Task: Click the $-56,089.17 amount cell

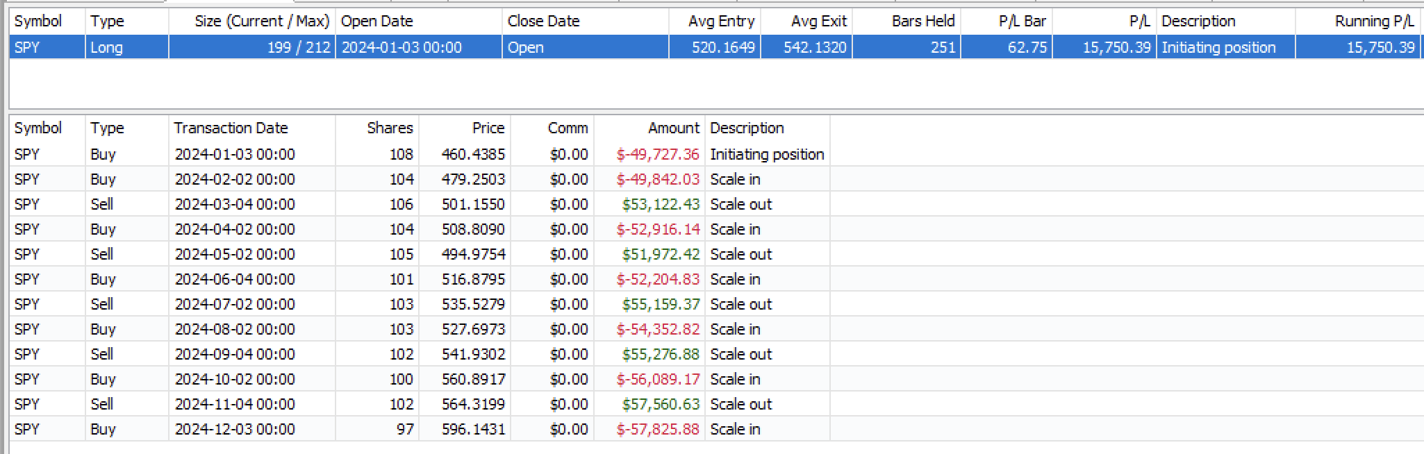Action: pos(657,379)
